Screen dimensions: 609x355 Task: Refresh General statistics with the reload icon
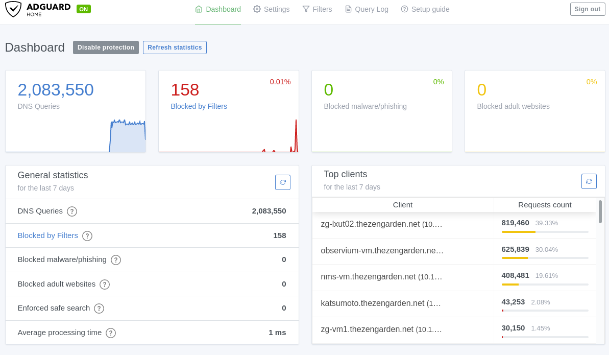click(x=283, y=182)
